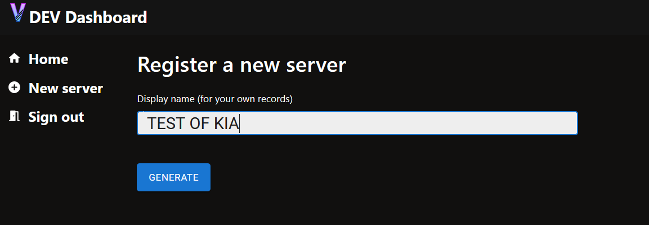Click the DEV Dashboard title text
The image size is (649, 225).
pyautogui.click(x=88, y=17)
